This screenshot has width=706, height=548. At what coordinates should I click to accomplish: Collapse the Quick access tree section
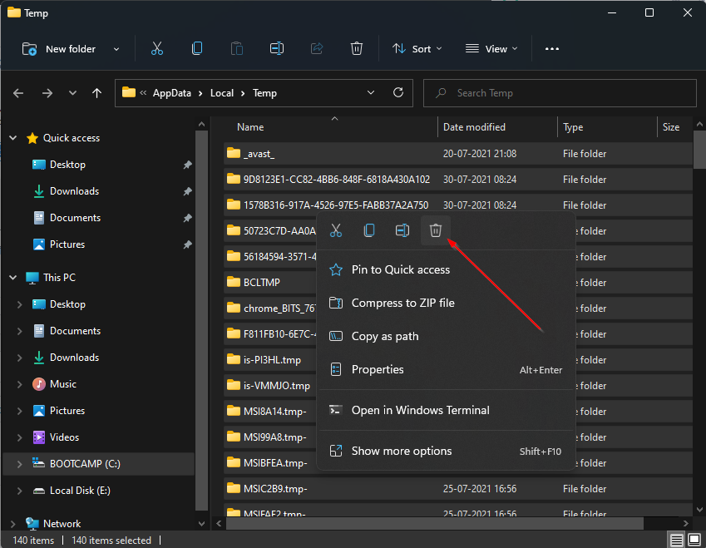pyautogui.click(x=13, y=138)
